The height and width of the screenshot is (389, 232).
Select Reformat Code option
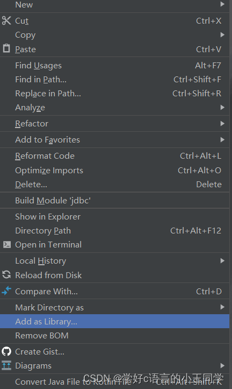tap(114, 156)
